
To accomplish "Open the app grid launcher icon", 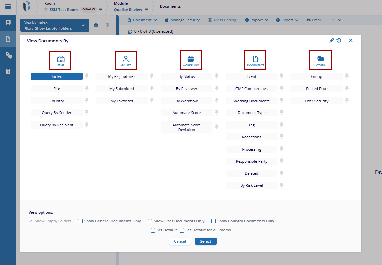I will coord(8,6).
